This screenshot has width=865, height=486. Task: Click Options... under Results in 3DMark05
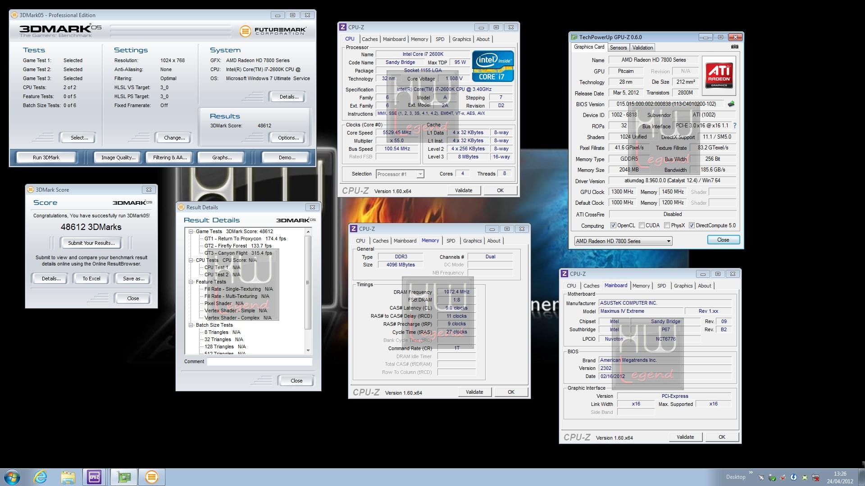(x=288, y=138)
